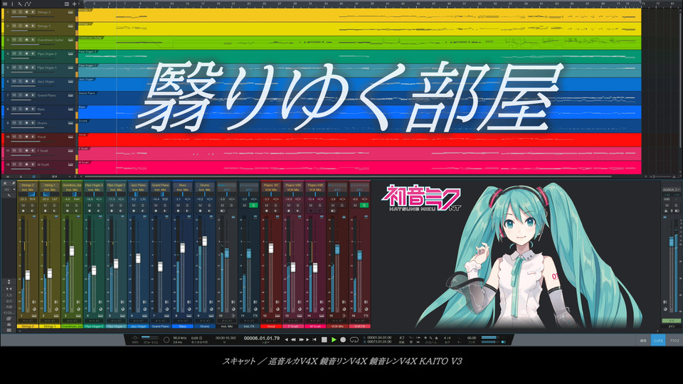Screen dimensions: 683x384
Task: Adjust the Drums channel fader
Action: pyautogui.click(x=205, y=241)
